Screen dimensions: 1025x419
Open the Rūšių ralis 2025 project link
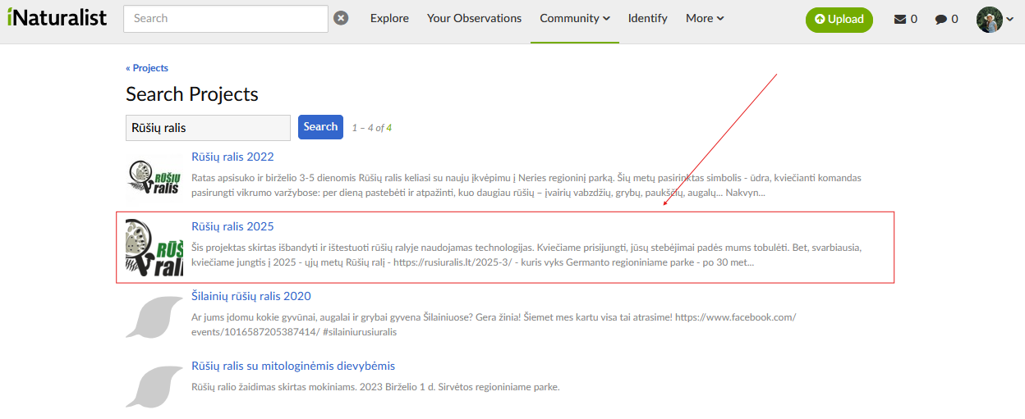[x=232, y=226]
